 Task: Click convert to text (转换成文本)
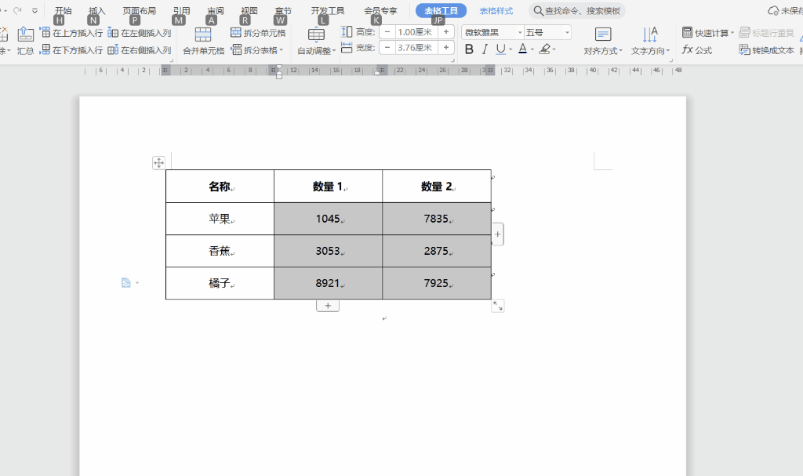[x=766, y=50]
